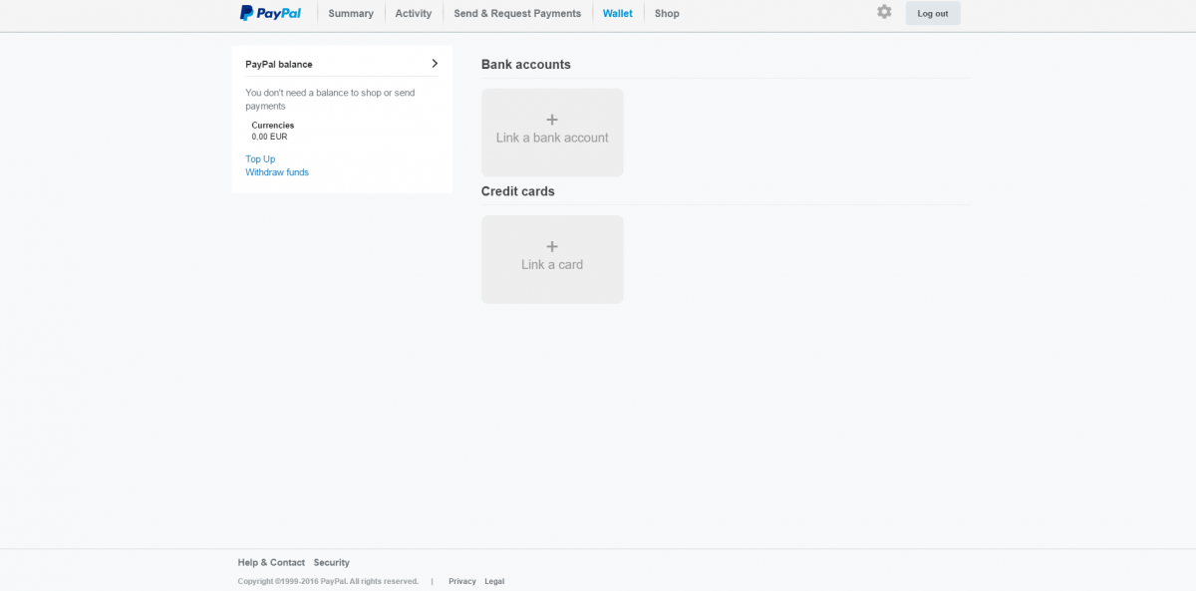This screenshot has height=591, width=1196.
Task: Click the Credit cards heading
Action: (518, 191)
